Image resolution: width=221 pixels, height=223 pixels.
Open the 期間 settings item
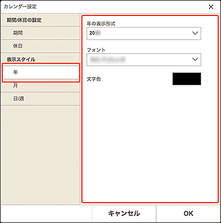(x=40, y=33)
